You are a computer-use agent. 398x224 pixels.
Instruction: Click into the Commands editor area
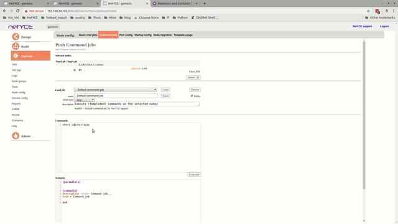tap(128, 147)
